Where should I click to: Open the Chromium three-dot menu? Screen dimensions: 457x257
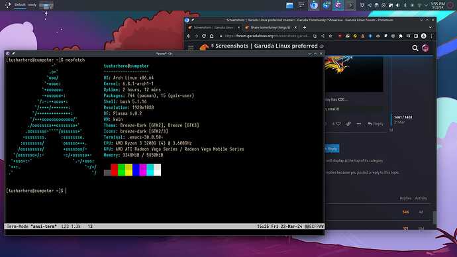431,36
